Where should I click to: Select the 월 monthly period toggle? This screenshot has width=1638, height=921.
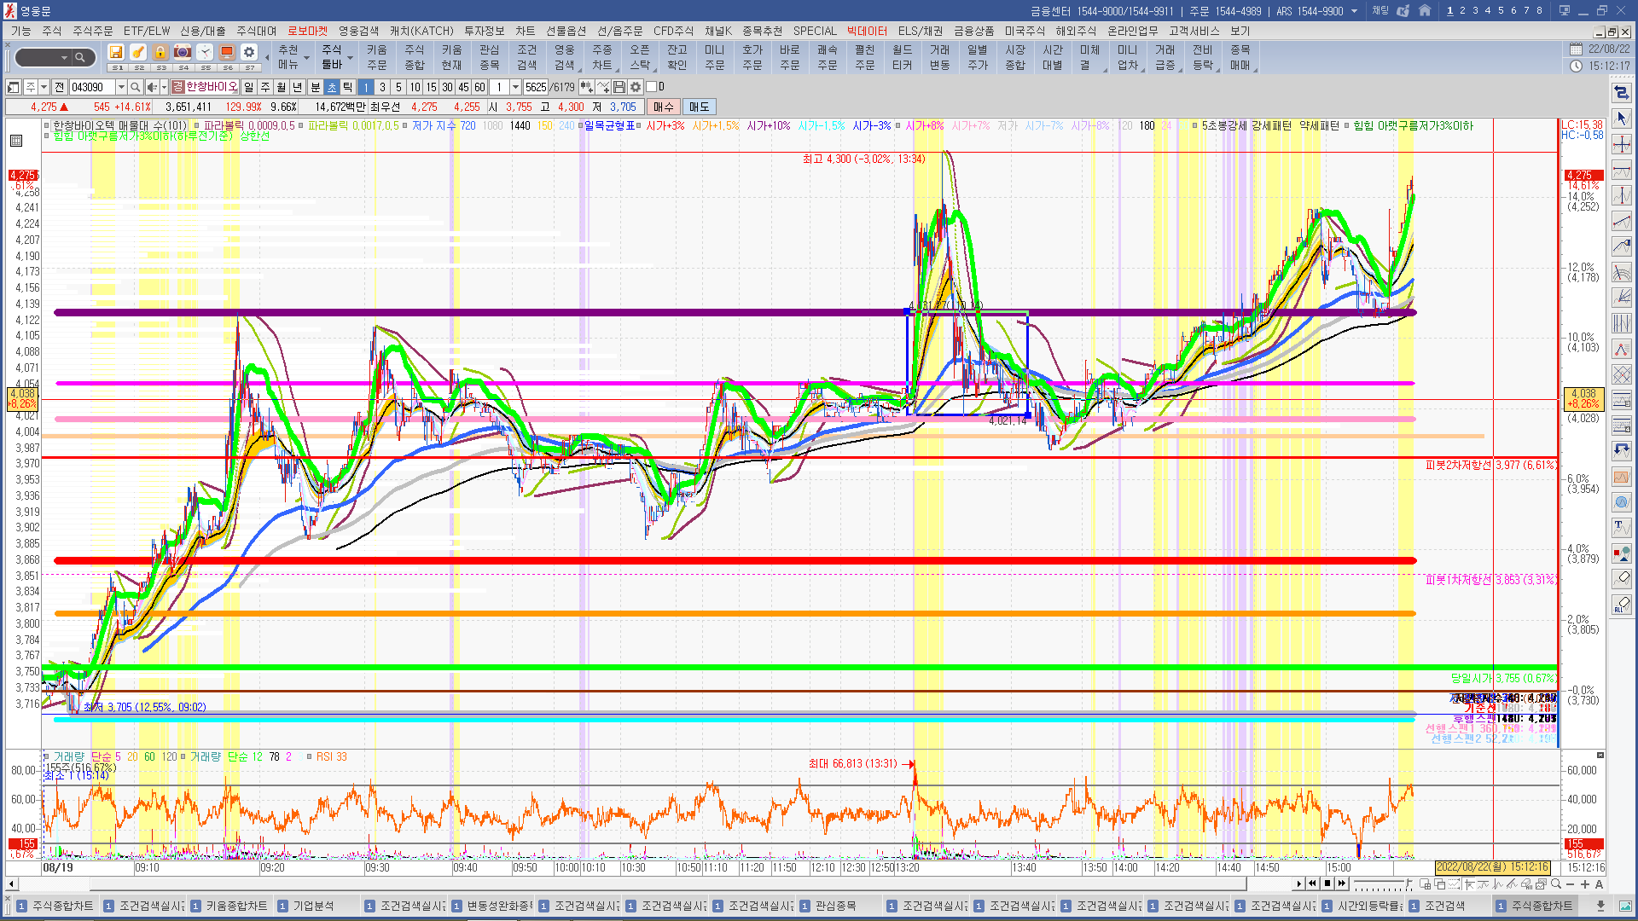pos(282,87)
